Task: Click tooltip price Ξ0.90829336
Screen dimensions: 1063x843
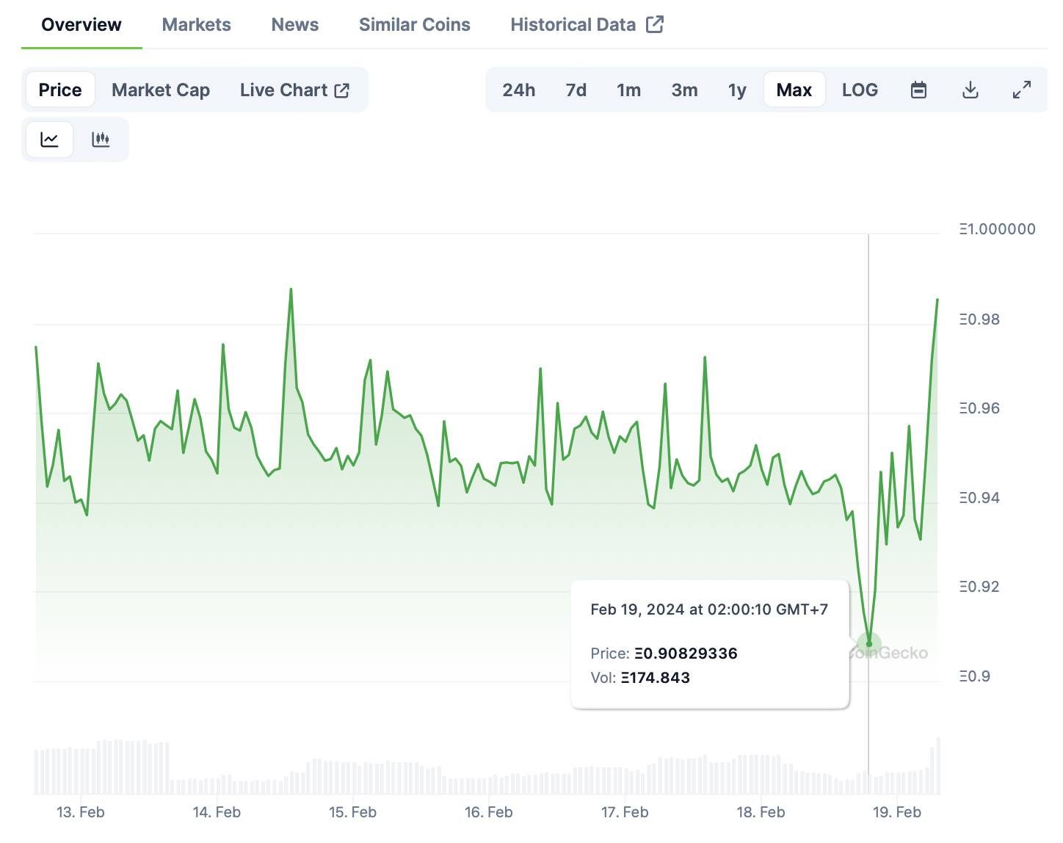Action: click(686, 654)
